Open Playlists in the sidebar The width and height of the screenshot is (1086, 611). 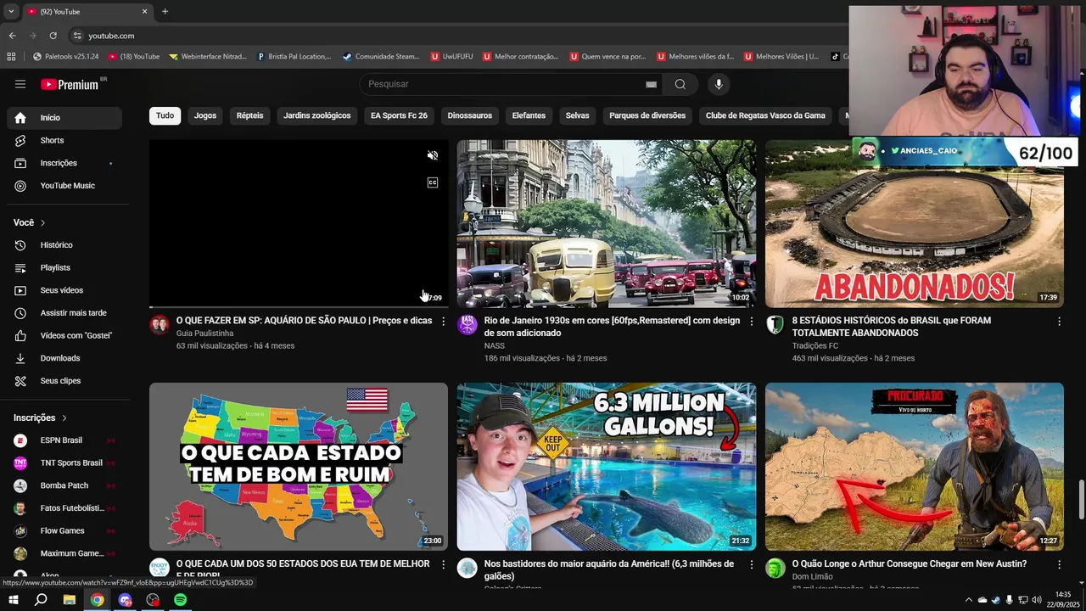64,267
